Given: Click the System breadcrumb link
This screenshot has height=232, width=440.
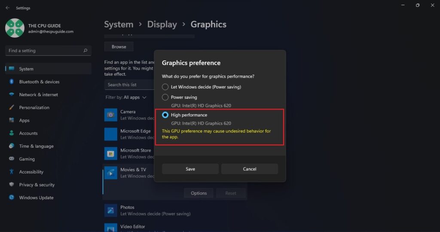Looking at the screenshot, I should pyautogui.click(x=119, y=24).
